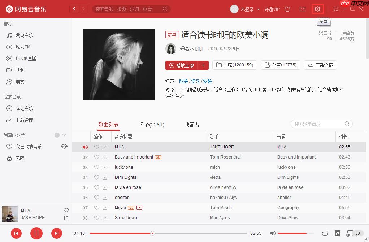Show lyrics with the 词 icon

[x=337, y=233]
